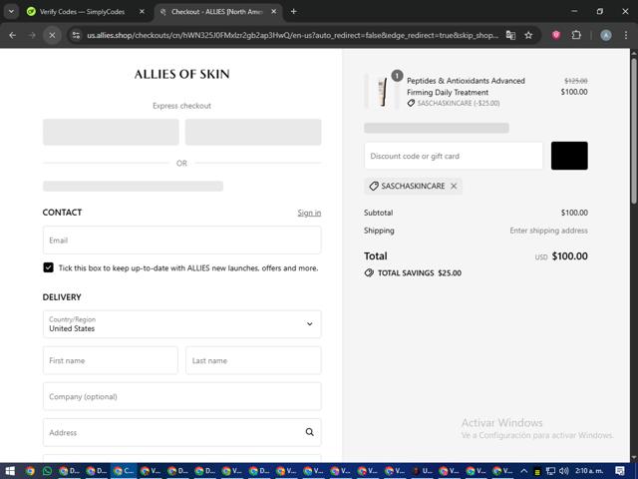
Task: Open a new browser tab
Action: (293, 12)
